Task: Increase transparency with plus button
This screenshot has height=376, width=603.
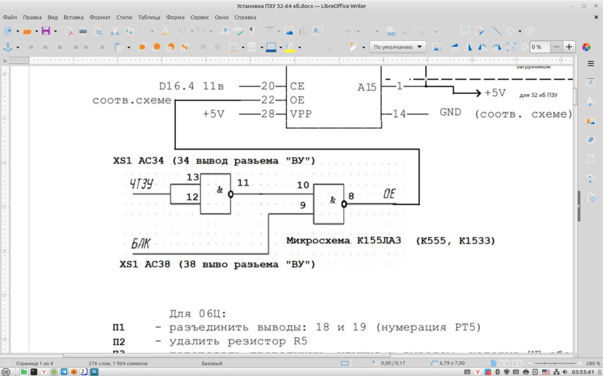Action: pyautogui.click(x=570, y=47)
